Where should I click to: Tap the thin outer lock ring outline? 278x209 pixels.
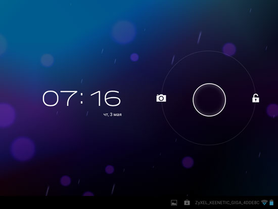pyautogui.click(x=209, y=51)
